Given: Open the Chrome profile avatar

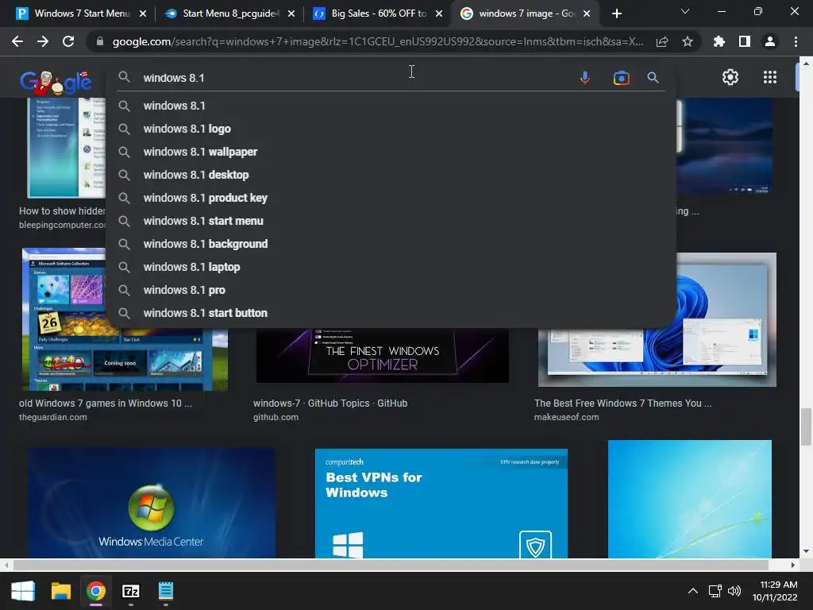Looking at the screenshot, I should tap(770, 41).
